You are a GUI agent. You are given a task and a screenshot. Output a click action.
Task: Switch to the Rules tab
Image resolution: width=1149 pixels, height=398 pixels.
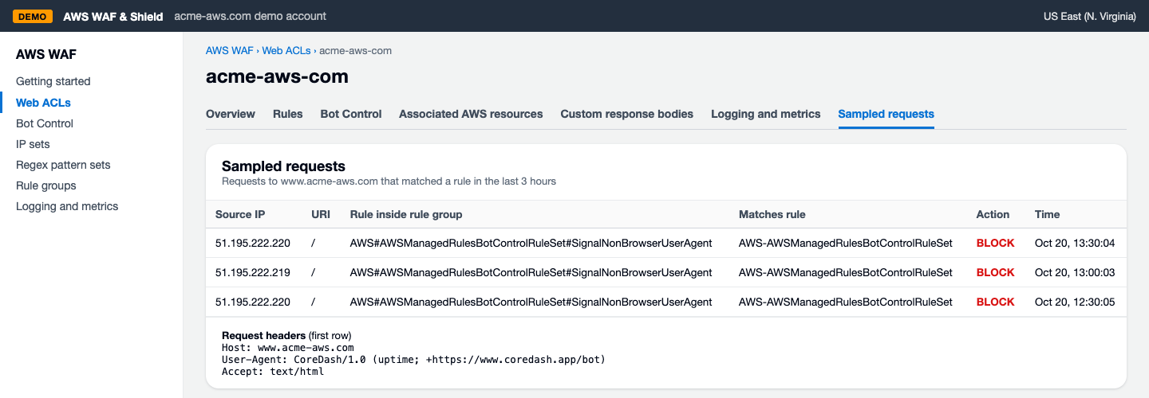[x=288, y=114]
